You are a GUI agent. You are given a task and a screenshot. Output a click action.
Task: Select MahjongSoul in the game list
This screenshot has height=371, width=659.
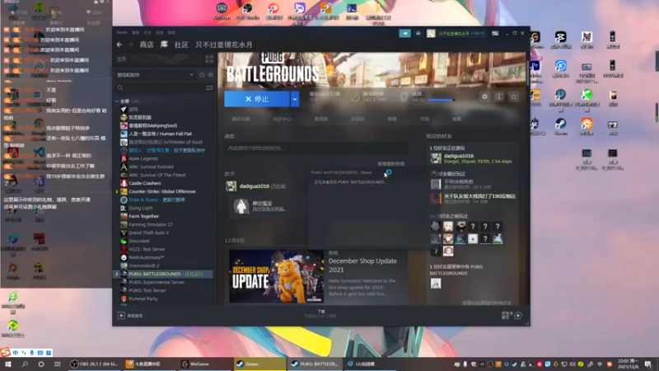click(x=152, y=125)
